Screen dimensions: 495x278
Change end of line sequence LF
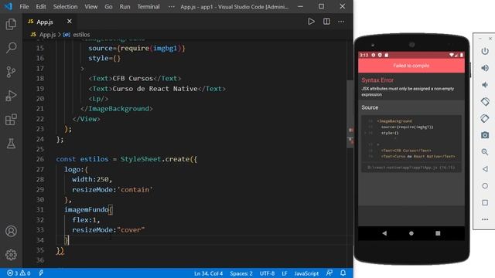click(285, 273)
